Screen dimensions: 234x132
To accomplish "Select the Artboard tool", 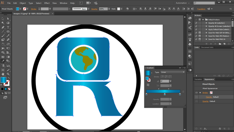I will coord(3,70).
